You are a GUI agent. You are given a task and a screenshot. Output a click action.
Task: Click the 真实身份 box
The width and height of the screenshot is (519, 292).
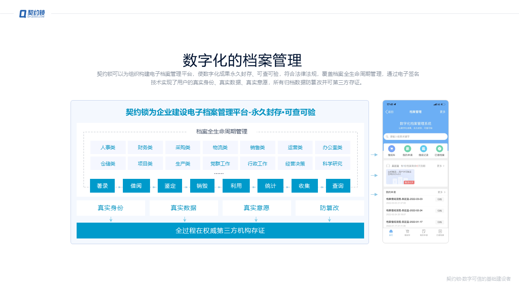tap(111, 208)
